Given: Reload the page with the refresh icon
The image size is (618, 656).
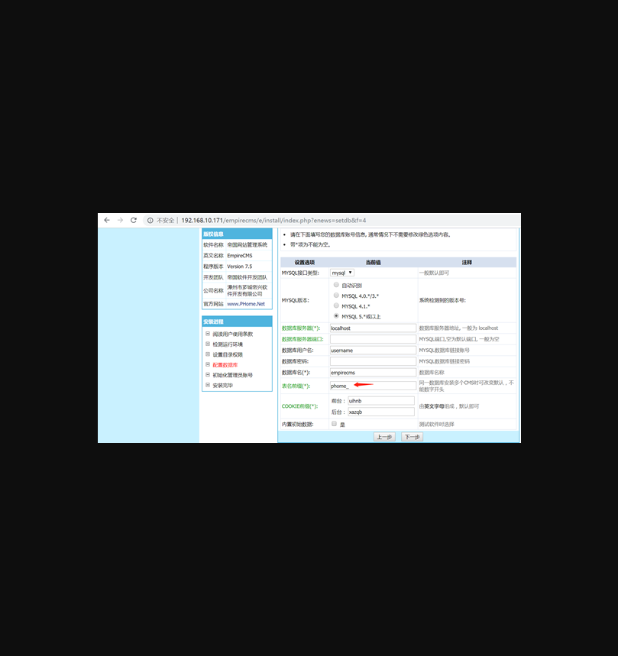Looking at the screenshot, I should point(134,220).
